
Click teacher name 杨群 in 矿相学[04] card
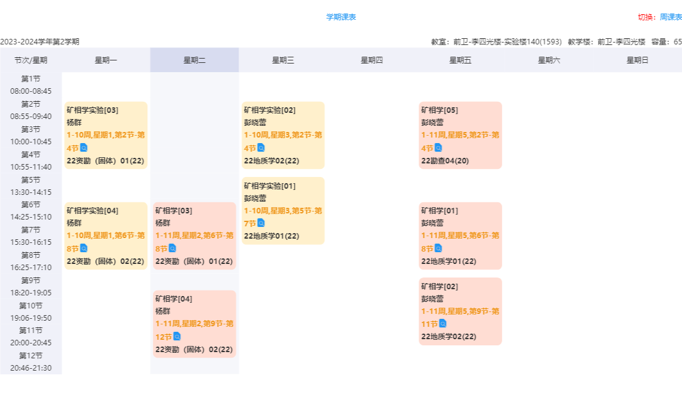[x=163, y=311]
